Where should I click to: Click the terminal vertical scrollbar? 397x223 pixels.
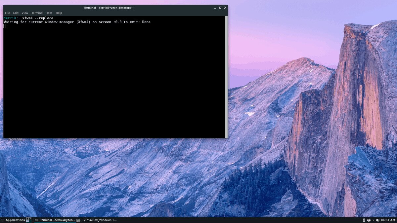tap(226, 76)
